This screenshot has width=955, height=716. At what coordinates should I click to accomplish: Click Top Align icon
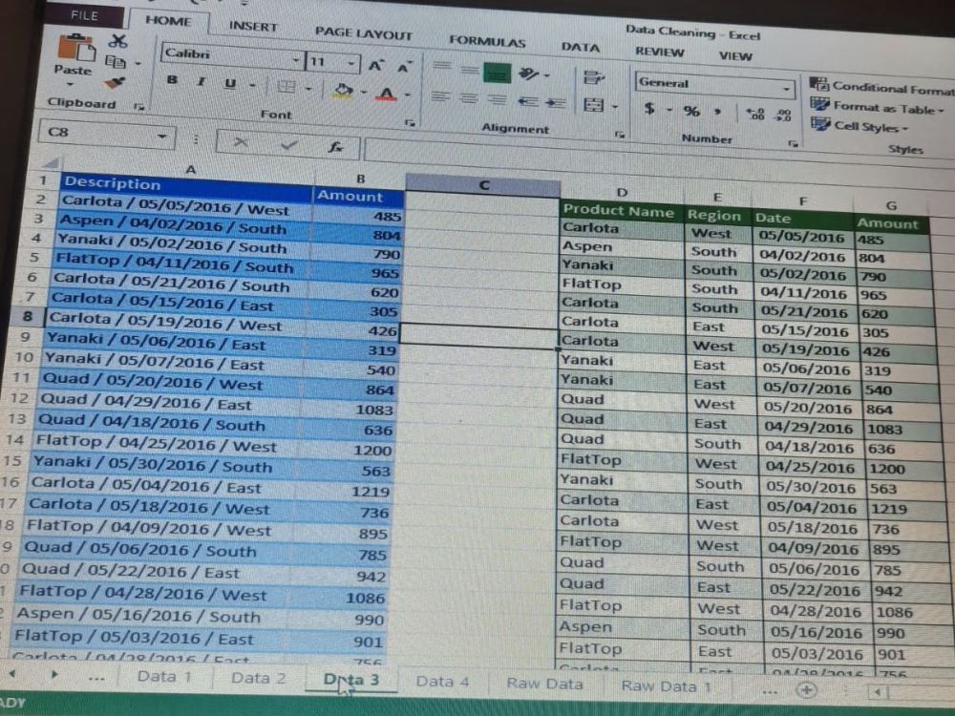pos(442,67)
